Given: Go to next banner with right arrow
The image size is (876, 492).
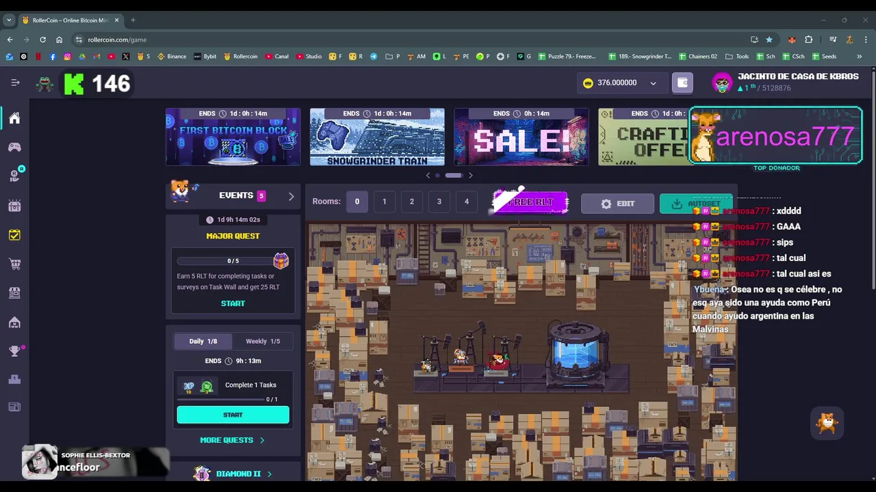Looking at the screenshot, I should click(470, 176).
